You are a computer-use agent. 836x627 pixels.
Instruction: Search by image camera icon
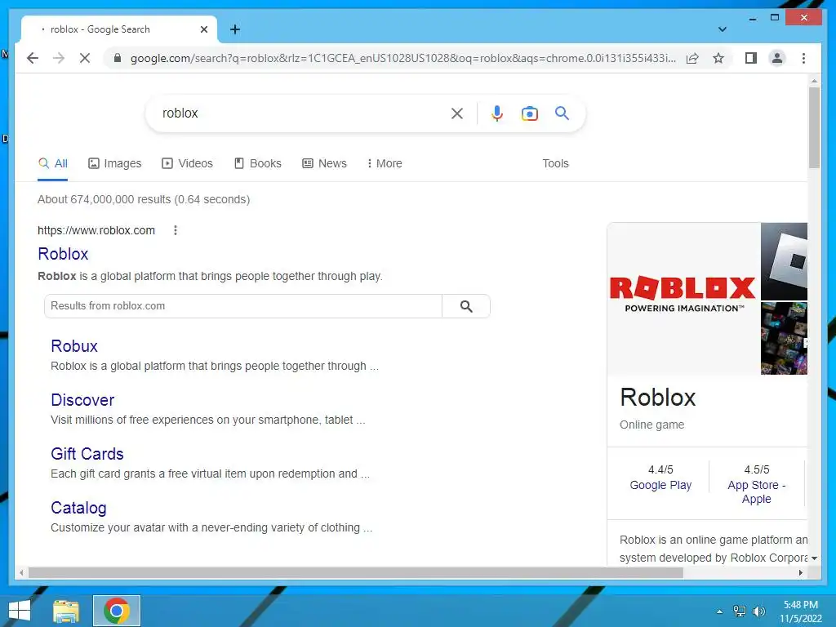529,113
